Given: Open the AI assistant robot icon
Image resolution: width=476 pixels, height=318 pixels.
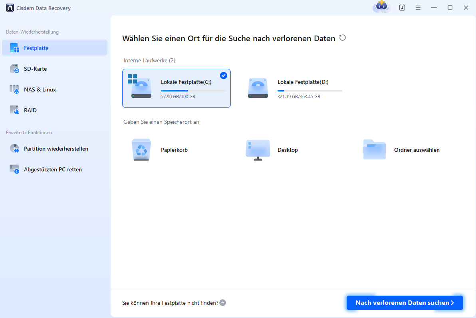Looking at the screenshot, I should point(382,8).
